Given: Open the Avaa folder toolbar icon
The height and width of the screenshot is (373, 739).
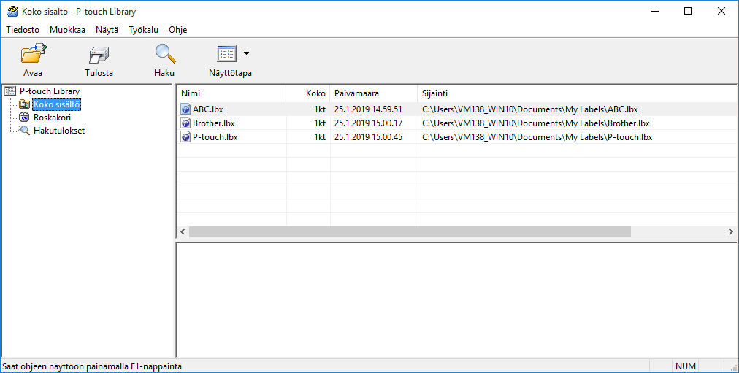Looking at the screenshot, I should pyautogui.click(x=34, y=54).
